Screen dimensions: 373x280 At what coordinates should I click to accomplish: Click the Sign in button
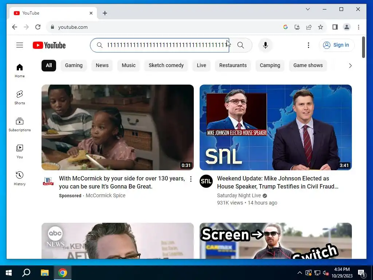tap(337, 45)
